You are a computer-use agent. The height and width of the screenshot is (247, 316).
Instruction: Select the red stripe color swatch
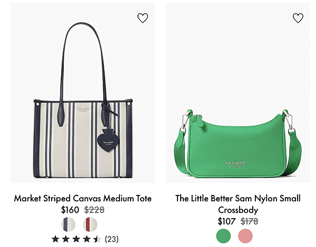click(90, 224)
